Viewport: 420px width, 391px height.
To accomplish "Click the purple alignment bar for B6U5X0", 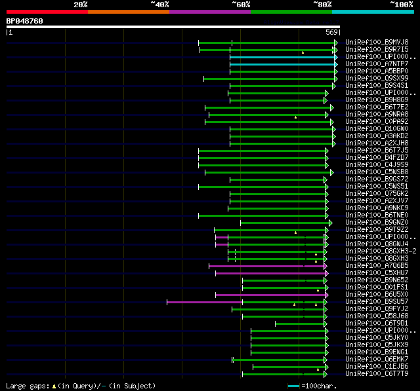I will click(270, 295).
